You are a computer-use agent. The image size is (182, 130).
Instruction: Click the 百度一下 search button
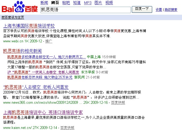[x=142, y=9]
